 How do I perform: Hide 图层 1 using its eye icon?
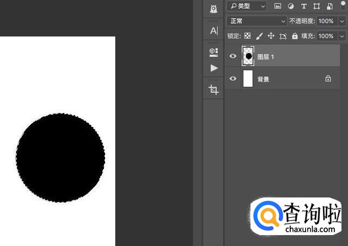(x=233, y=56)
